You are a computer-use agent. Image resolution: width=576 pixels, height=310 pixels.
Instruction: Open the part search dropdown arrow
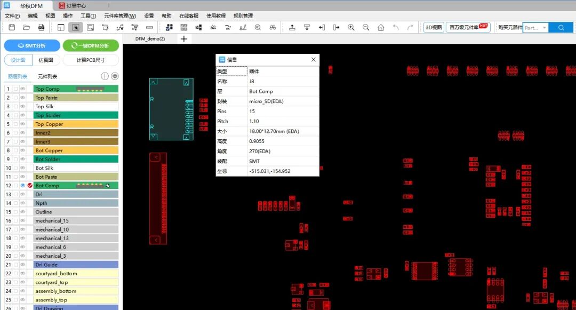[x=544, y=28]
